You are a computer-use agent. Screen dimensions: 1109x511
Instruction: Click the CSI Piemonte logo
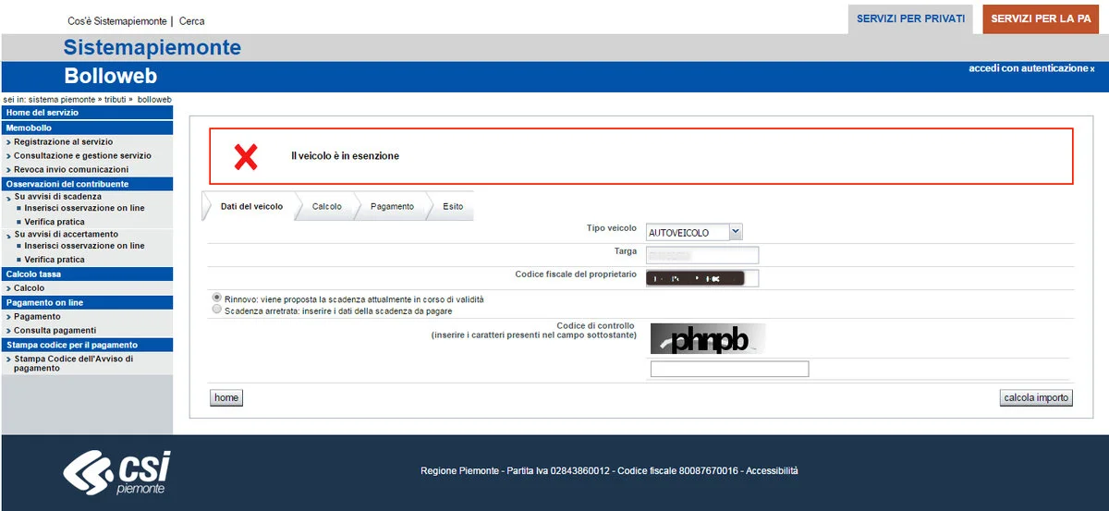[116, 472]
